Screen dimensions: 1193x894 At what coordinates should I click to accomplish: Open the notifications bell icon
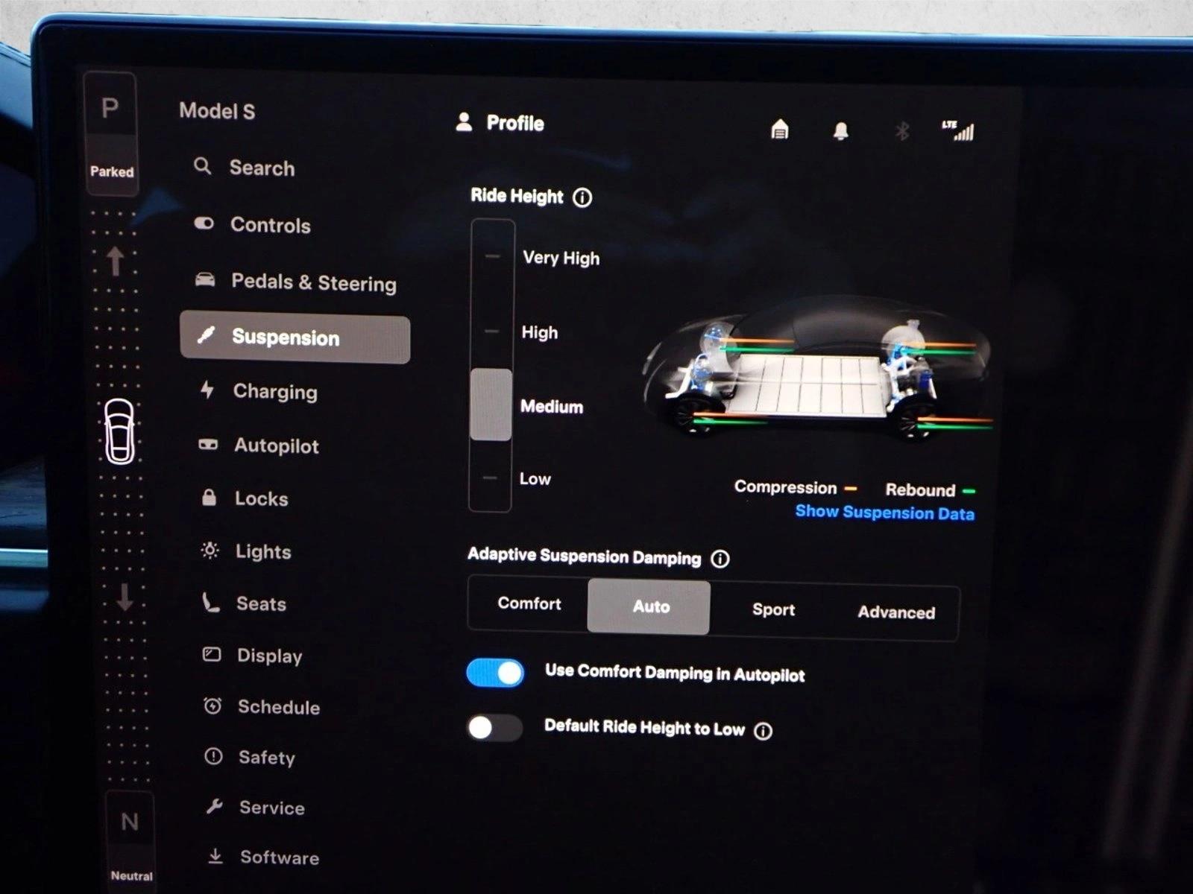click(x=840, y=131)
